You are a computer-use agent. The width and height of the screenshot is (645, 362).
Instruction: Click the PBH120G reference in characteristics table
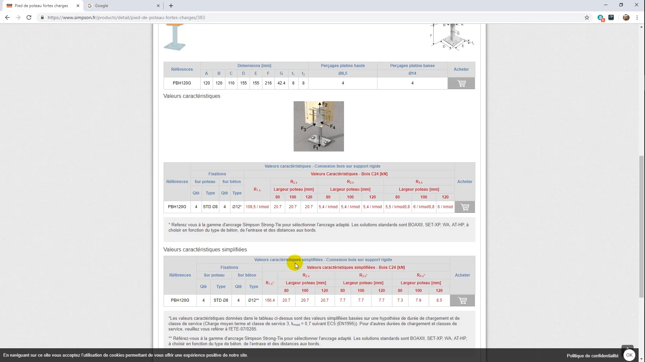click(177, 207)
